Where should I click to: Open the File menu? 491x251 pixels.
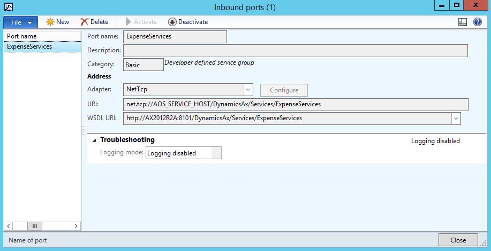pyautogui.click(x=21, y=22)
